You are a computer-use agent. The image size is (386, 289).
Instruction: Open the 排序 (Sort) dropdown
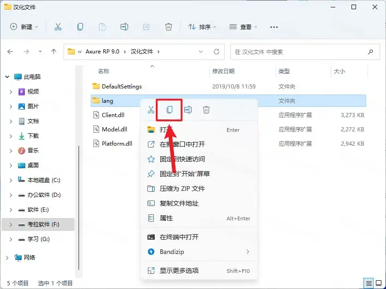coord(202,27)
